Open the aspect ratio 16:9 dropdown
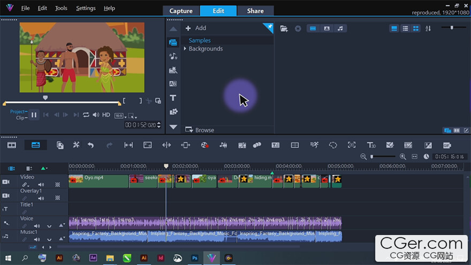 pos(120,116)
